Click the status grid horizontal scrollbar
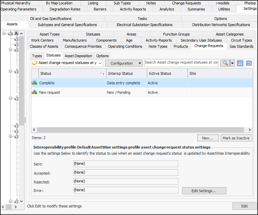Viewport: 258px width, 215px height. click(136, 130)
